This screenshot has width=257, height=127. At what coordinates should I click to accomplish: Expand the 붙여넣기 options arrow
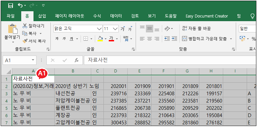coord(13,42)
